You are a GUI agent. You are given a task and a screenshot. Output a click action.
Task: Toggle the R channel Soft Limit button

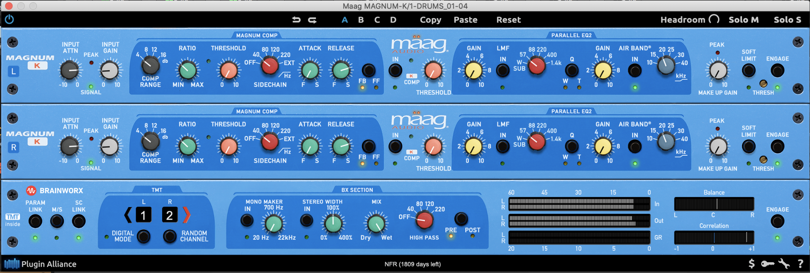749,146
